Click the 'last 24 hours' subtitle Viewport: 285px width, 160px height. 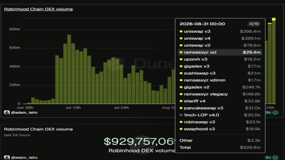pyautogui.click(x=17, y=135)
